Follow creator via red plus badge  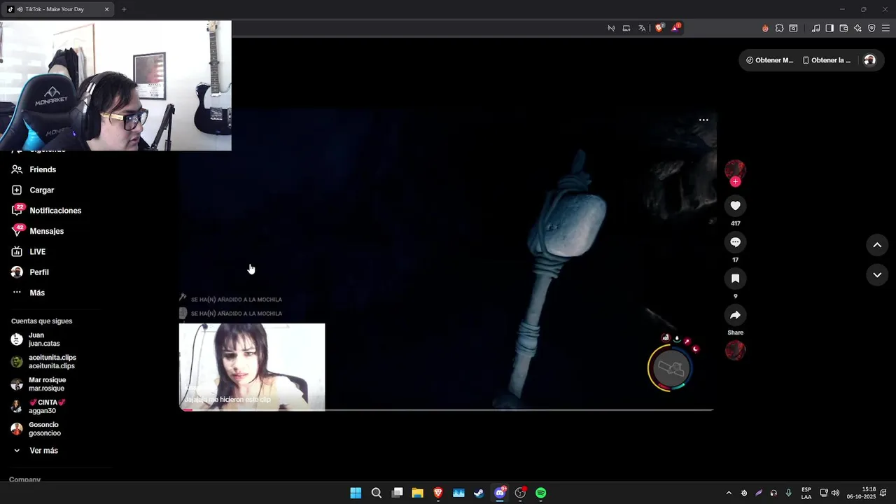tap(735, 182)
